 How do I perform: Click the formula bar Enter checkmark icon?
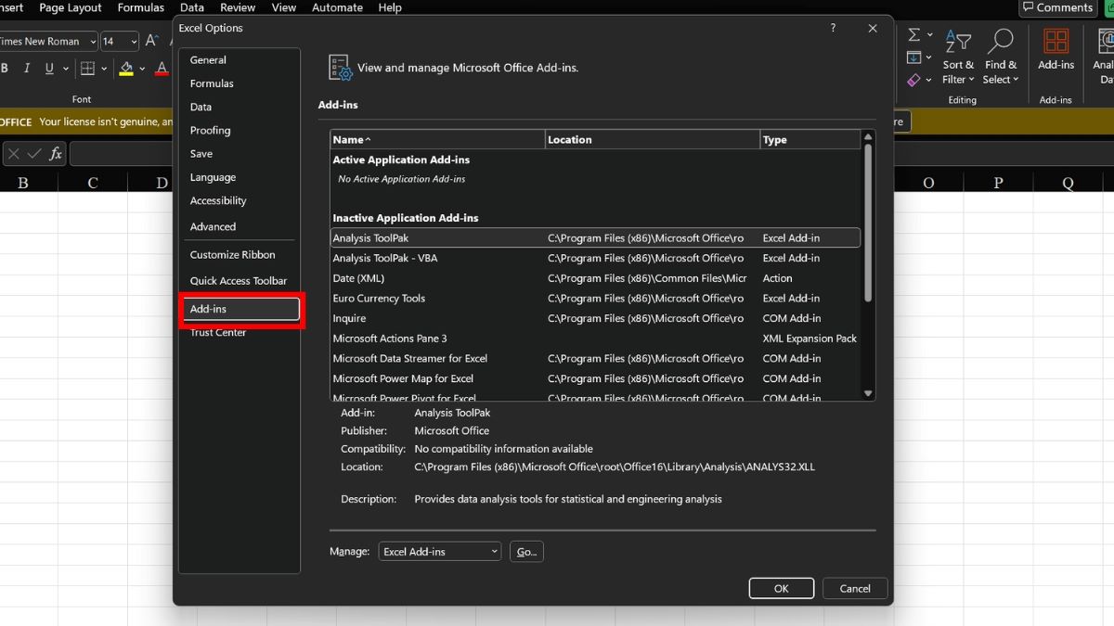point(34,154)
